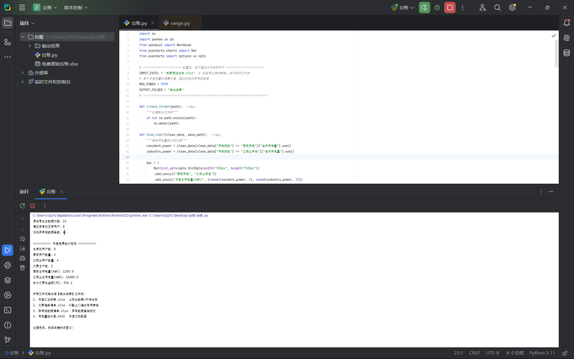Viewport: 574px width, 359px height.
Task: Click in console output area
Action: [x=294, y=279]
